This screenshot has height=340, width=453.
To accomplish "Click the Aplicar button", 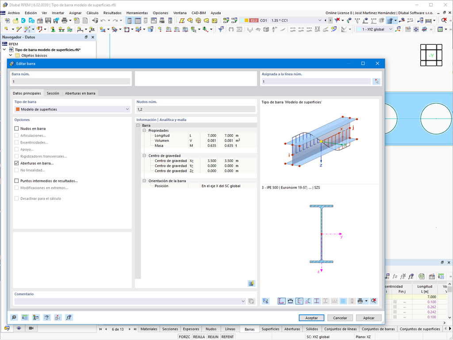I will tap(369, 318).
